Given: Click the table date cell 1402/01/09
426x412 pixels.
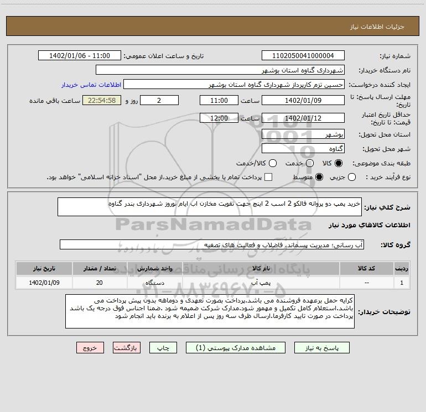Looking at the screenshot, I should [x=44, y=283].
